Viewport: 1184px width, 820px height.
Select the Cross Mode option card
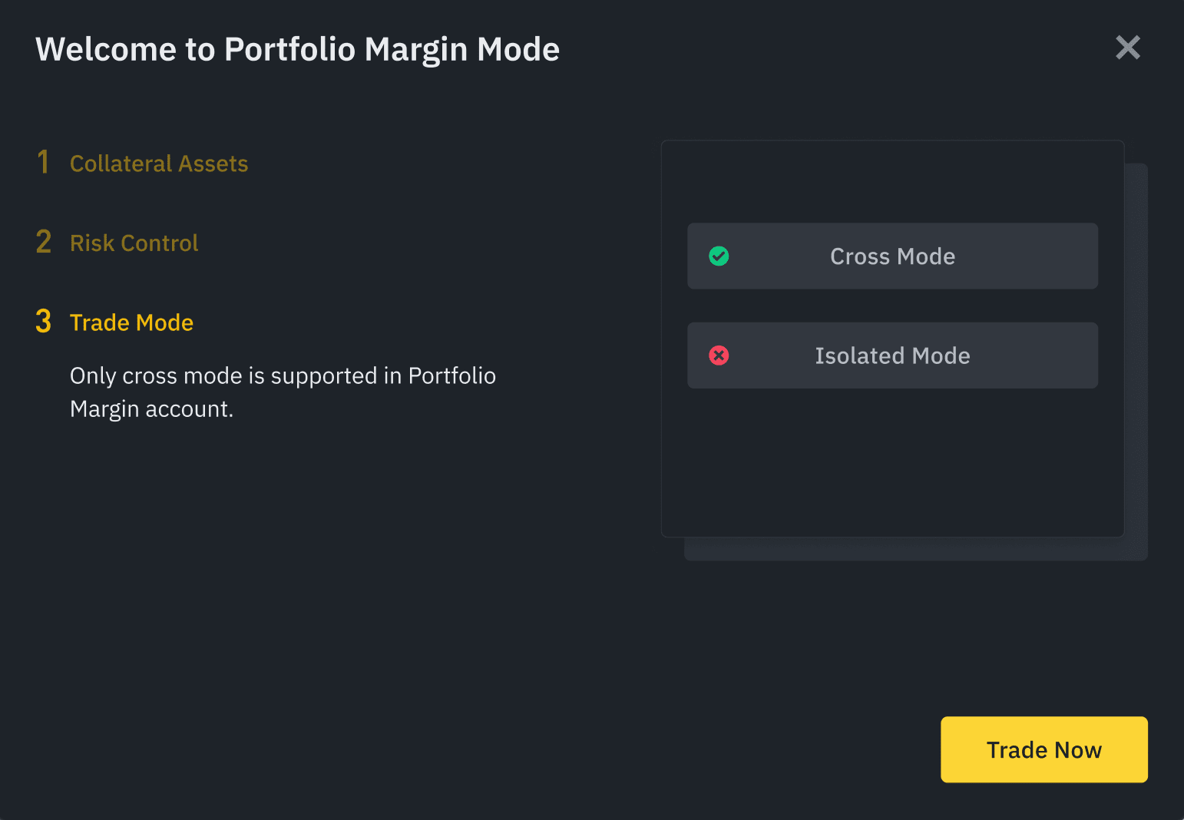892,256
